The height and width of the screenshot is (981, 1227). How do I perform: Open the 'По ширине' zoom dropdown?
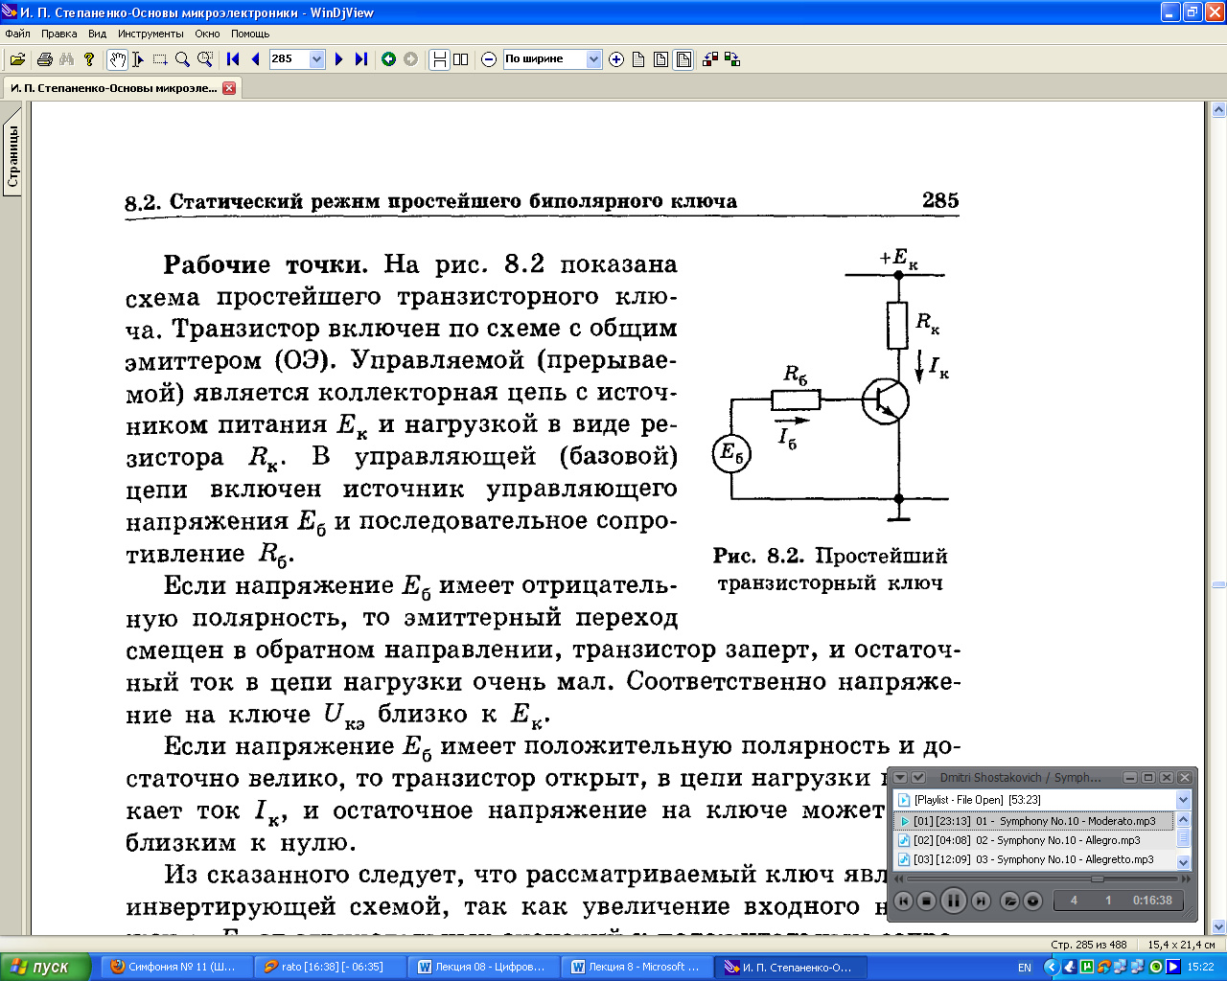593,59
